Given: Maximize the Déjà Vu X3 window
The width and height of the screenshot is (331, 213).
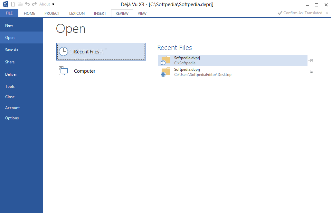Looking at the screenshot, I should point(317,5).
